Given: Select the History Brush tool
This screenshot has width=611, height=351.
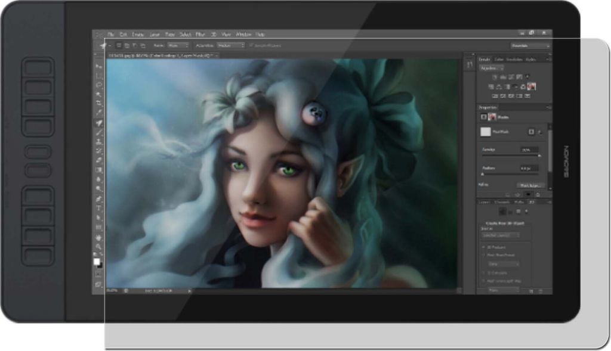Looking at the screenshot, I should click(x=99, y=151).
